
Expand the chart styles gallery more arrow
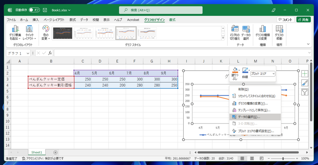pos(223,37)
